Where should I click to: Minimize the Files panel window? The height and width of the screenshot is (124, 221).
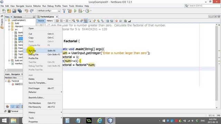pos(34,17)
